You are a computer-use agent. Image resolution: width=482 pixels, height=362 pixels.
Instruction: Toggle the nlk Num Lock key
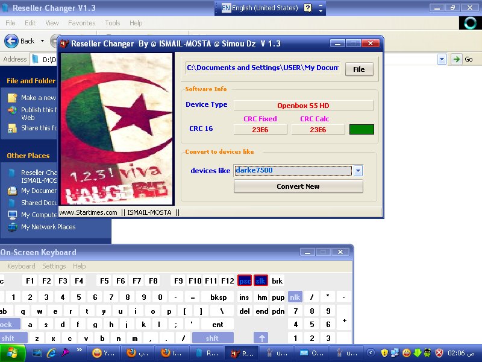[x=295, y=297]
